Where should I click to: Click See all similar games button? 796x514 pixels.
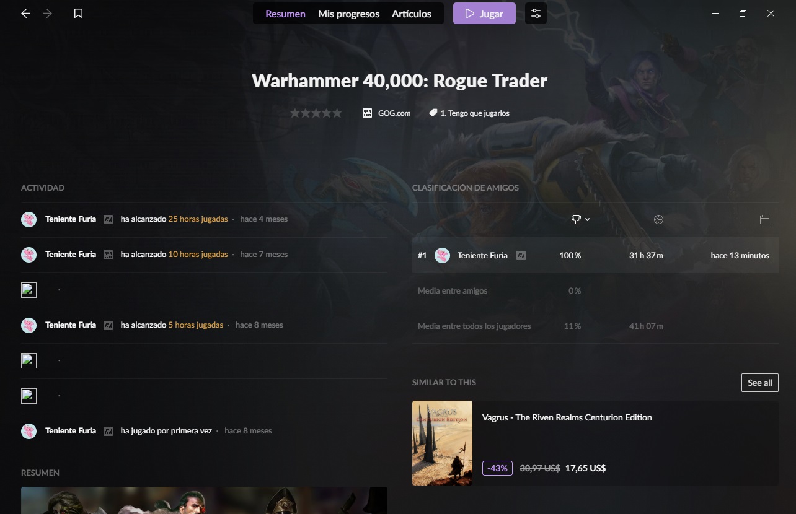759,383
